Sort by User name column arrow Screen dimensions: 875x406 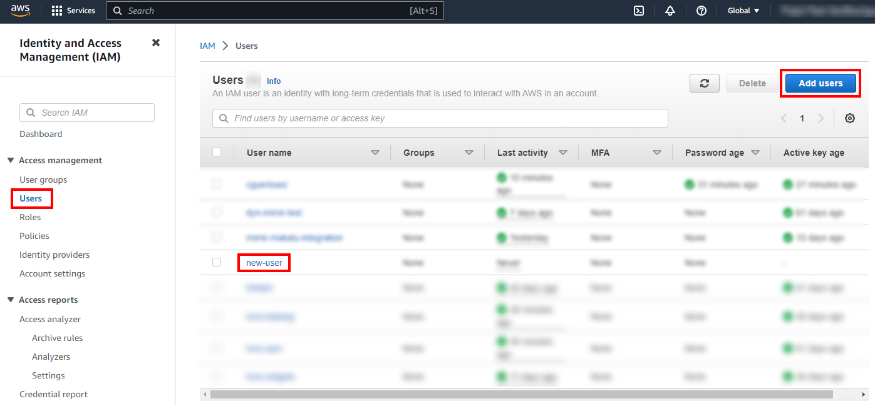[375, 153]
